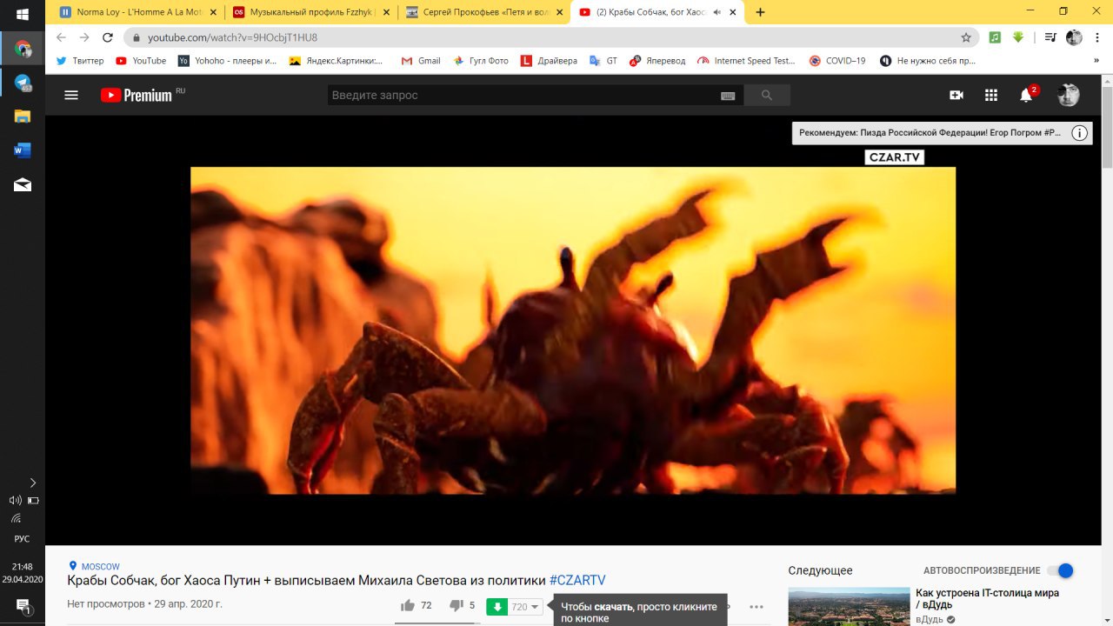Viewport: 1113px width, 626px height.
Task: Open the on-screen keyboard in search box
Action: pos(729,96)
